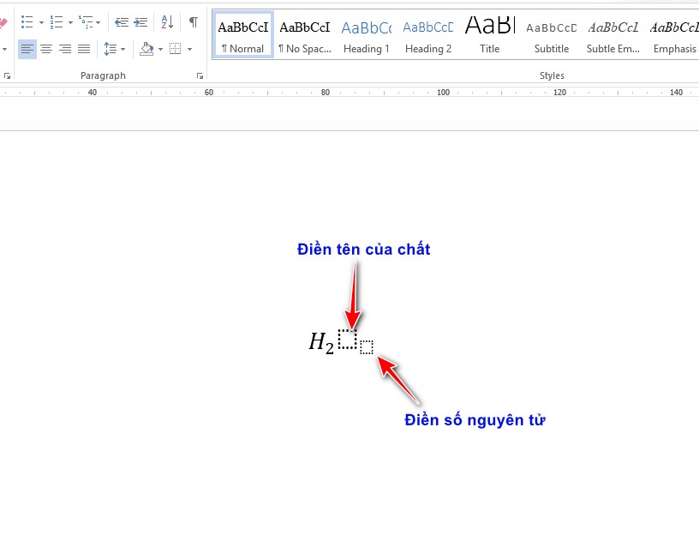
Task: Toggle Align Left paragraph button
Action: point(27,49)
